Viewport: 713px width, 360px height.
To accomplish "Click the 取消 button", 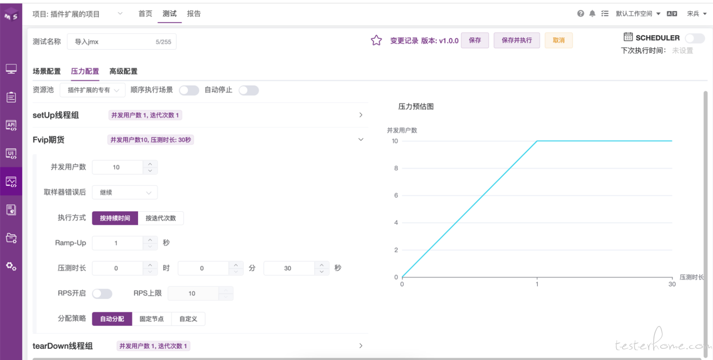I will tap(559, 41).
